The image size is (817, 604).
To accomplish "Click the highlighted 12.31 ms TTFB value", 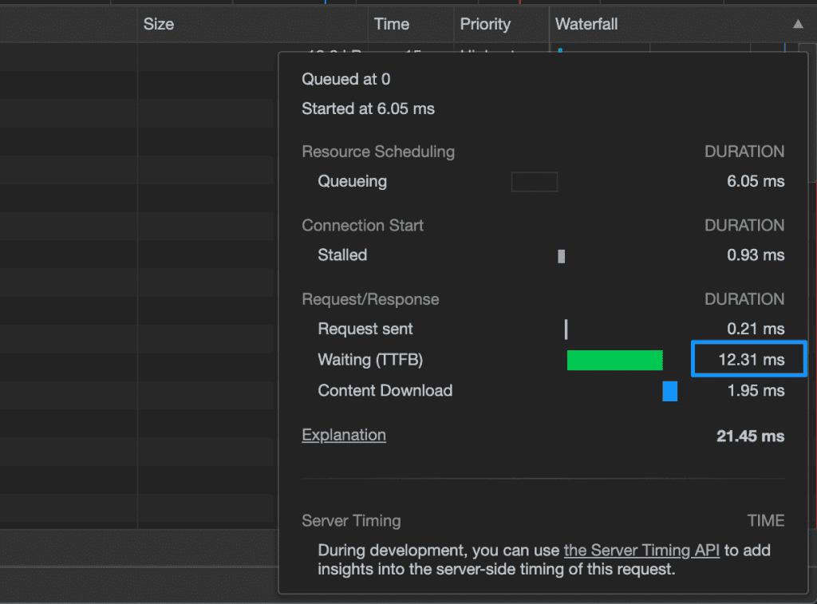I will tap(750, 360).
